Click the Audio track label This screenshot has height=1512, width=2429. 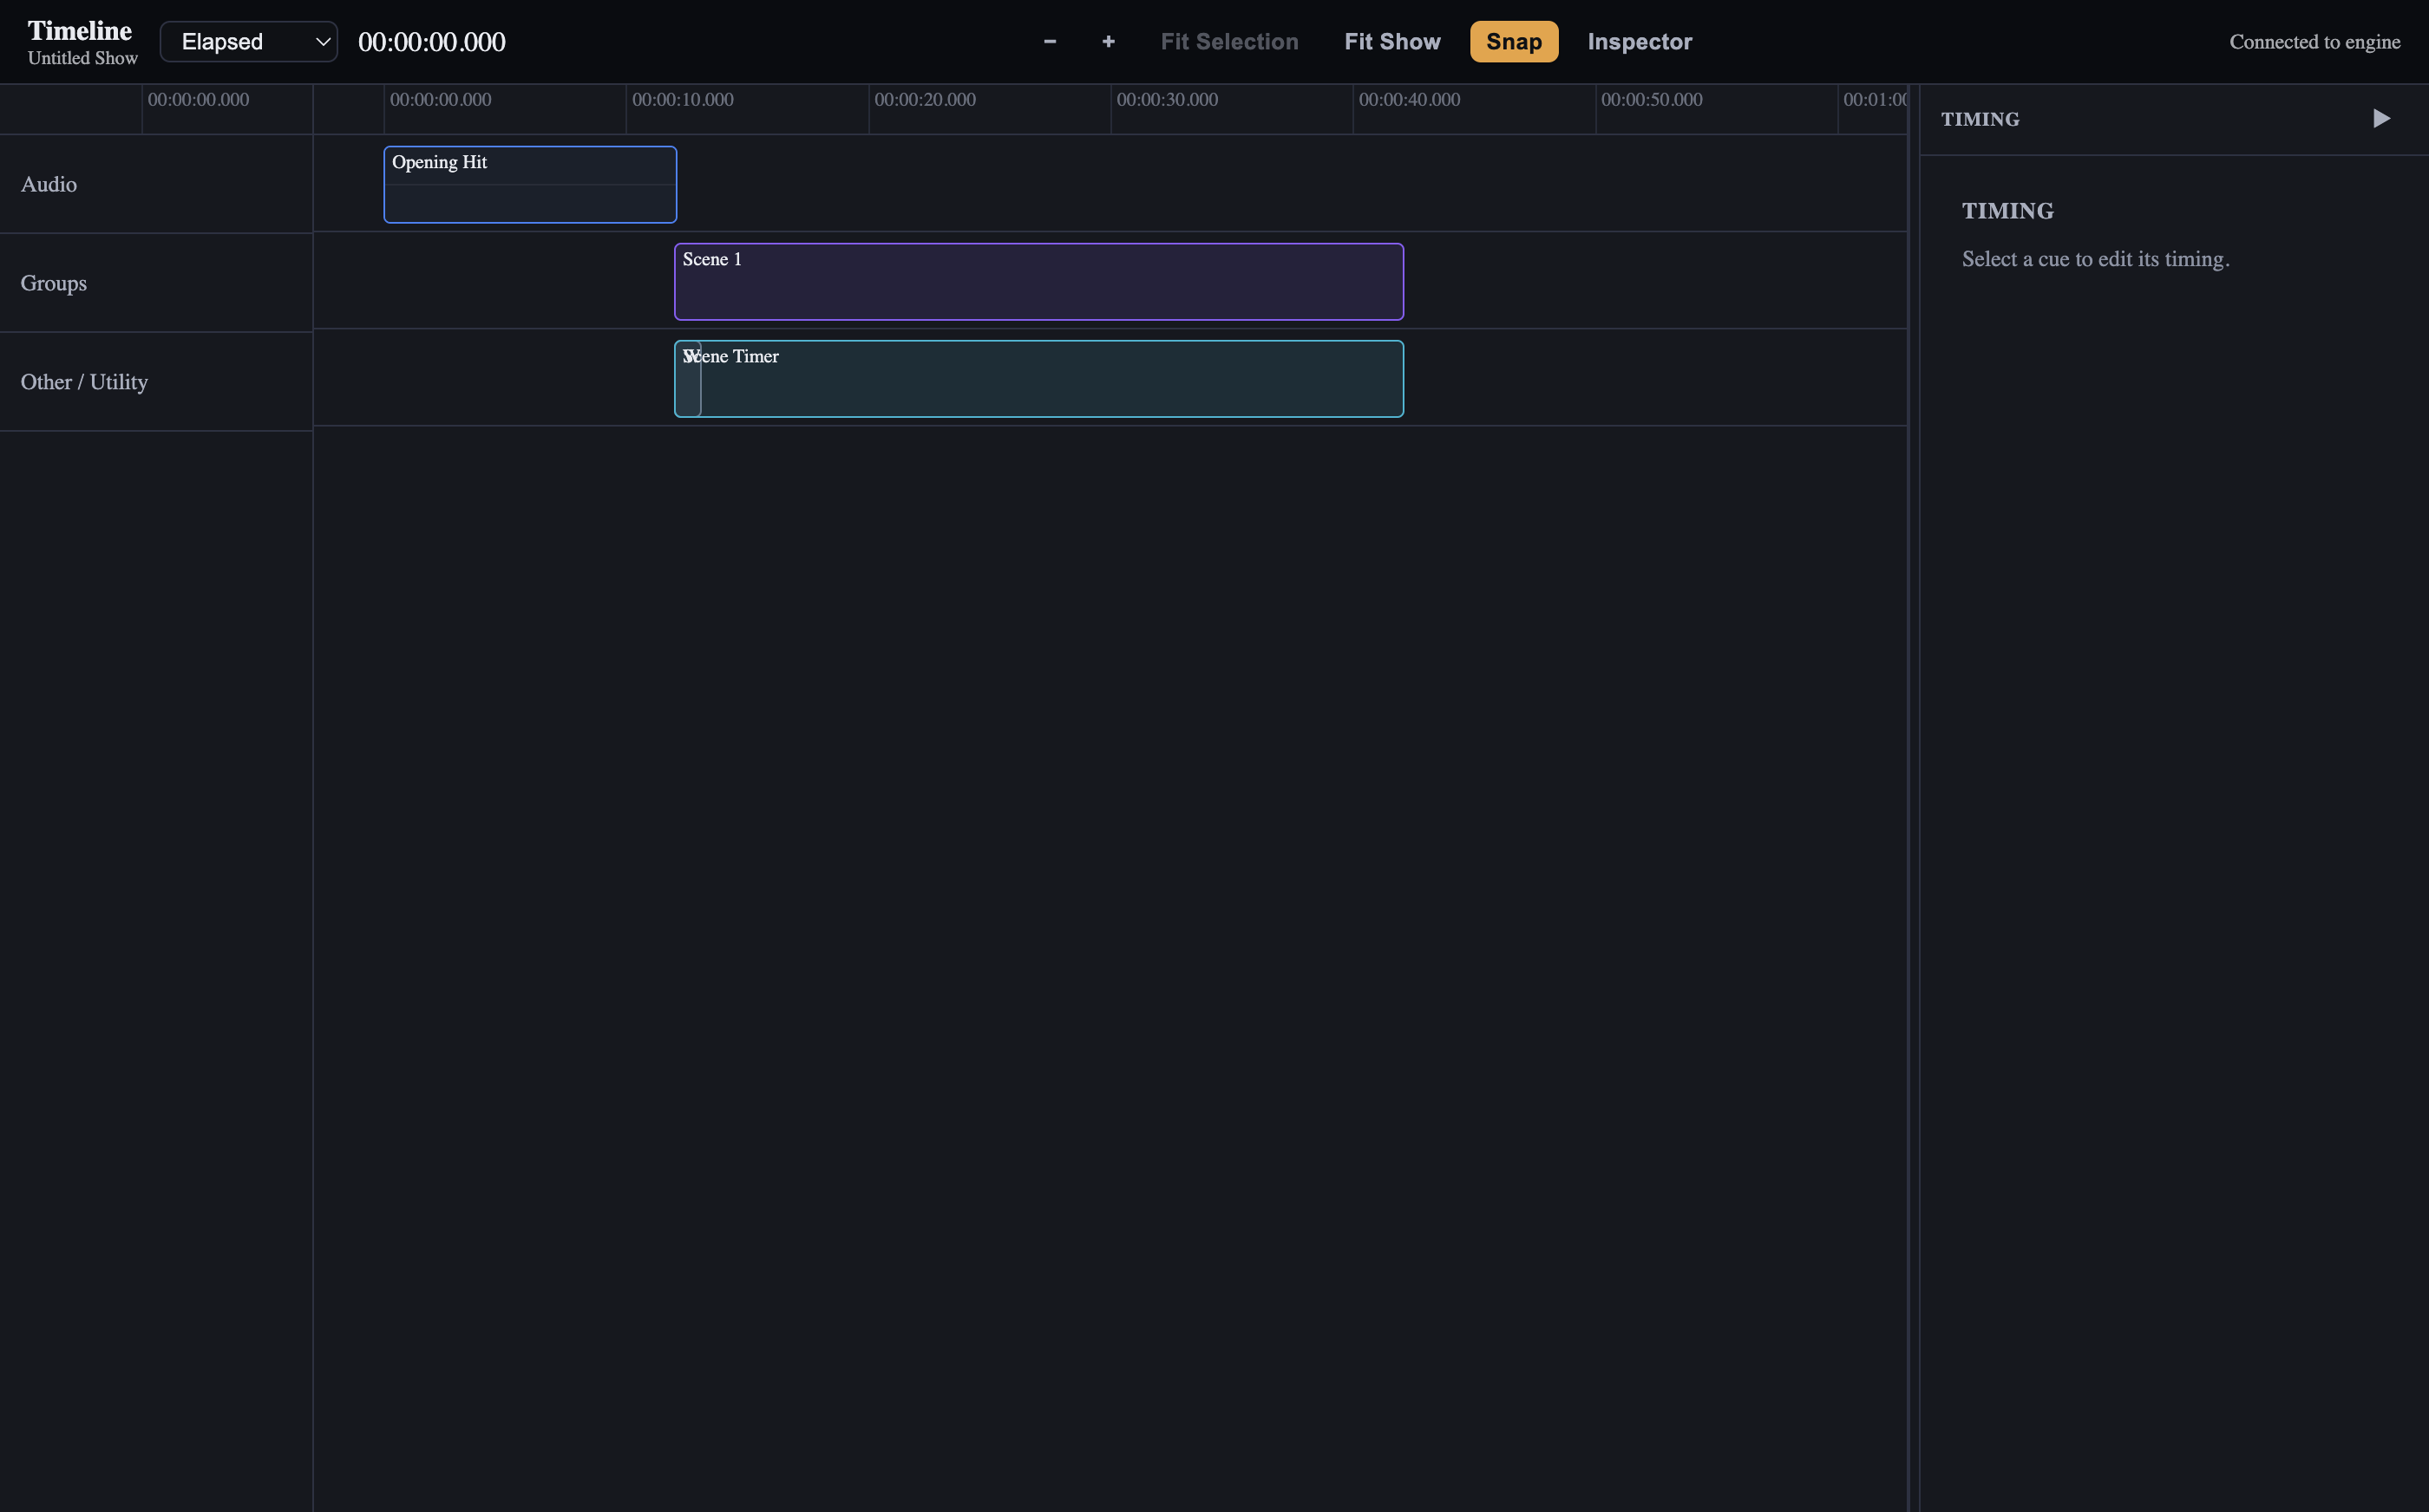pyautogui.click(x=48, y=184)
